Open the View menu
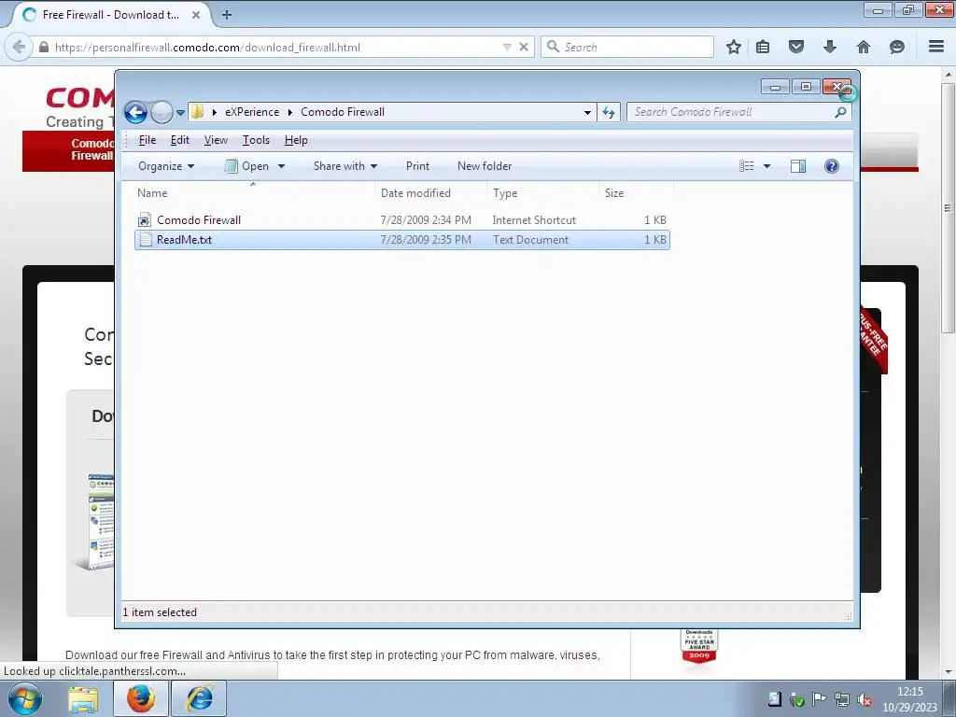 tap(216, 140)
